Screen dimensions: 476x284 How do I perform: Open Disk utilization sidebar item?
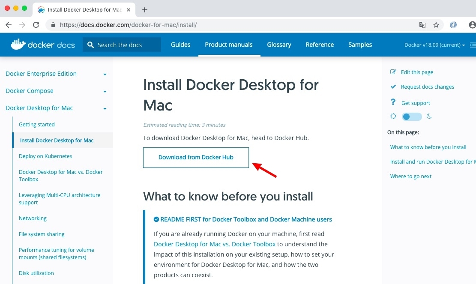[36, 273]
